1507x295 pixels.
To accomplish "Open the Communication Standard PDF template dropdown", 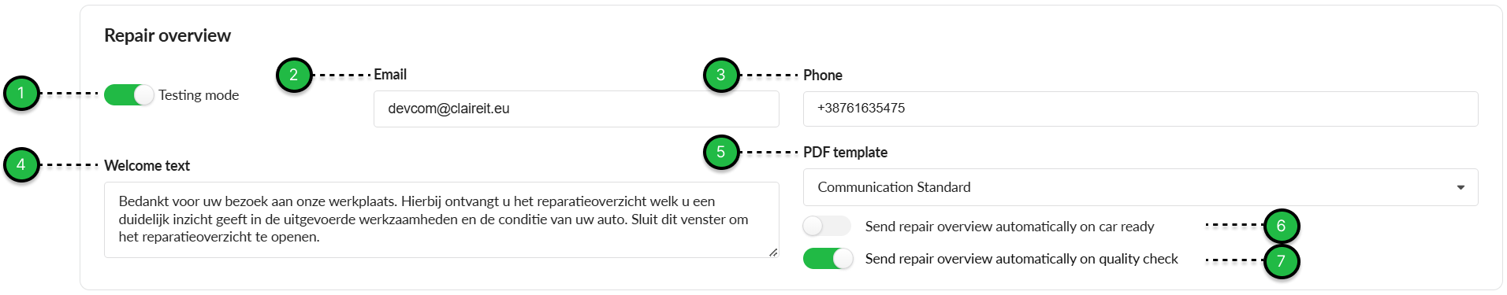I will pyautogui.click(x=1140, y=187).
